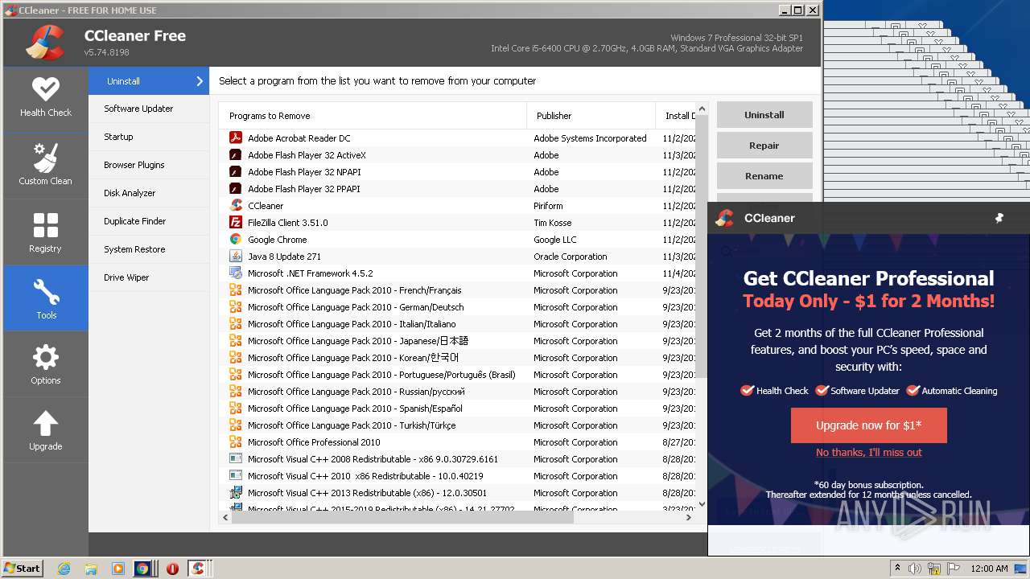Select Visual C++ 2008 Redistributable row

point(457,458)
